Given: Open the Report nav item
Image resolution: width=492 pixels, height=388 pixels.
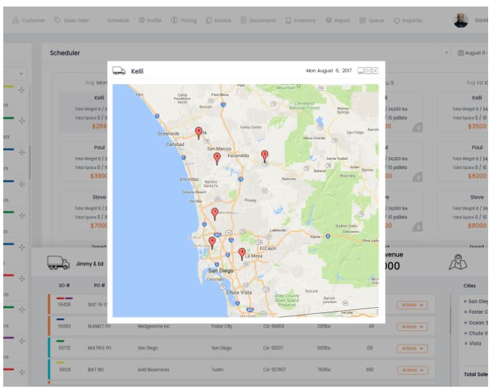Looking at the screenshot, I should click(338, 20).
